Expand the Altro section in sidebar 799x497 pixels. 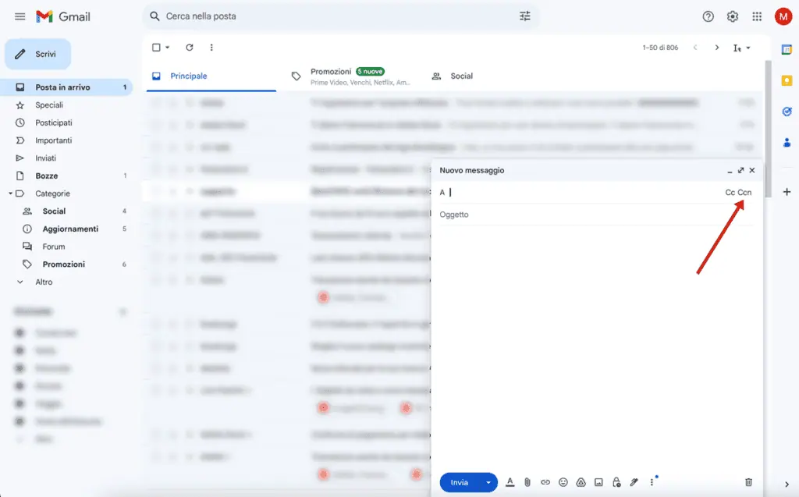pyautogui.click(x=44, y=282)
